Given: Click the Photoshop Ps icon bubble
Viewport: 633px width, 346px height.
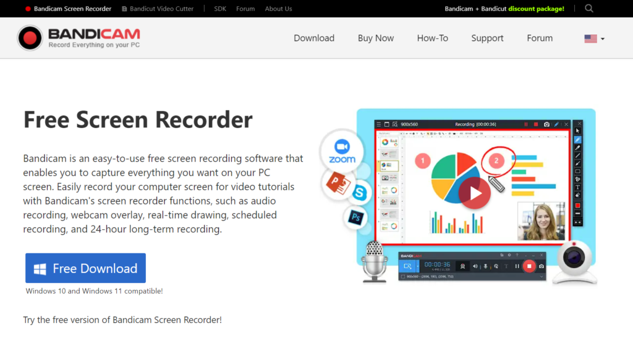Looking at the screenshot, I should click(355, 217).
